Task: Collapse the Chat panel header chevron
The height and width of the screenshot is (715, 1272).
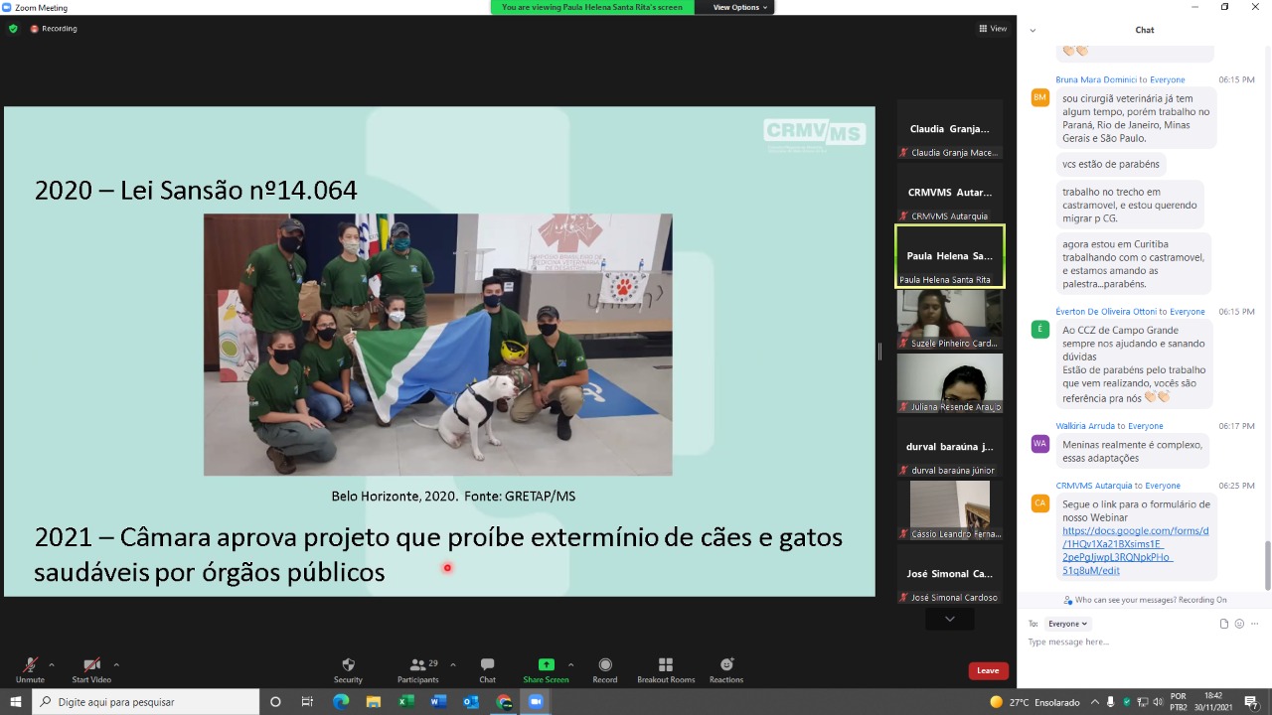Action: pyautogui.click(x=1033, y=30)
